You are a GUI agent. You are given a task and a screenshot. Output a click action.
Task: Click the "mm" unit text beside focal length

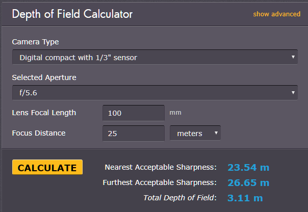pos(175,113)
